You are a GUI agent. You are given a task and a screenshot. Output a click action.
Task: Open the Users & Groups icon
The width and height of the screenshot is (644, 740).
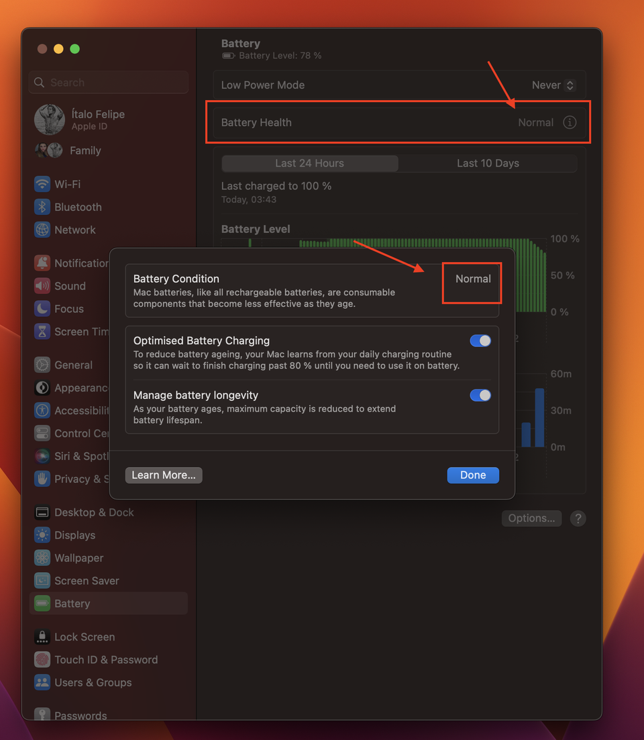(42, 682)
